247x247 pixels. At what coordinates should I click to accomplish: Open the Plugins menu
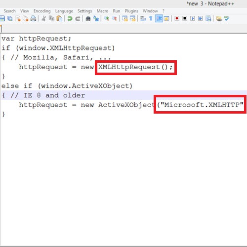click(x=131, y=11)
